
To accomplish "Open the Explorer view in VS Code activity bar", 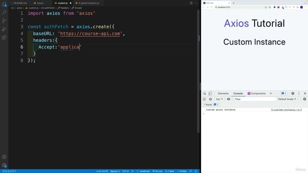I will coord(4,4).
